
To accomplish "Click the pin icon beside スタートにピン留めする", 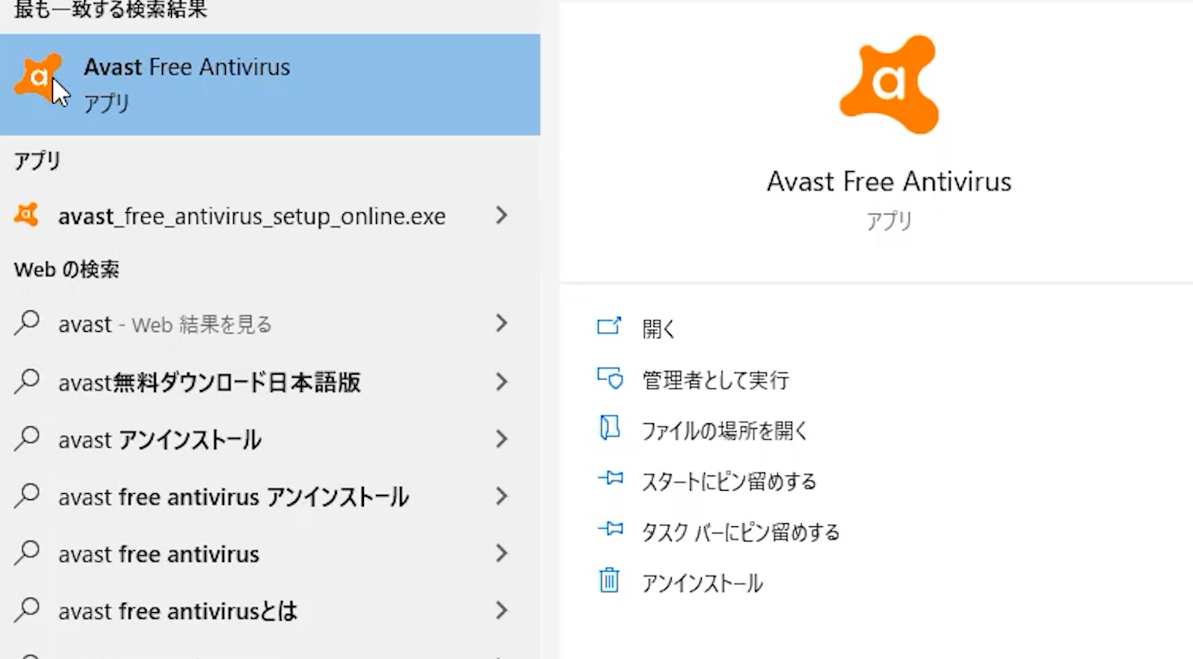I will pyautogui.click(x=610, y=478).
